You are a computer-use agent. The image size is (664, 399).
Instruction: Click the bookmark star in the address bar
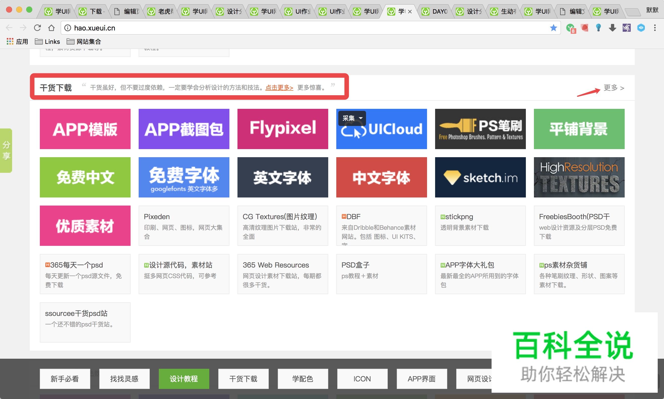(554, 28)
